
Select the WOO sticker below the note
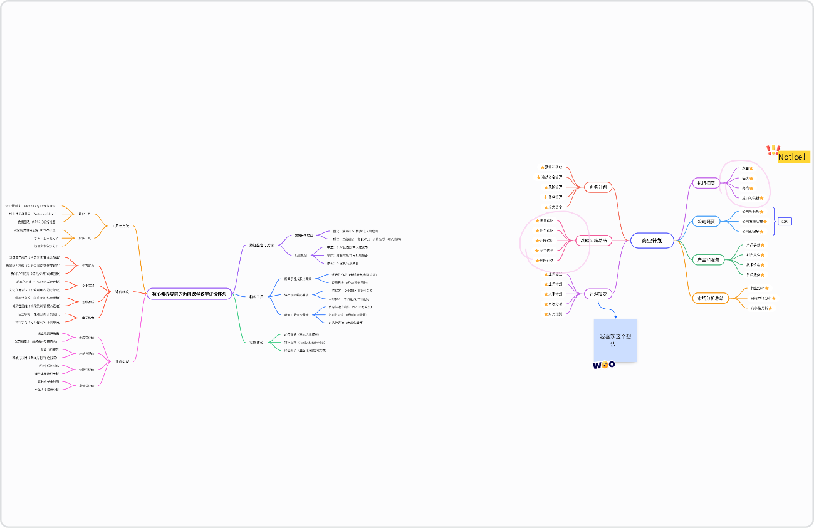coord(604,365)
